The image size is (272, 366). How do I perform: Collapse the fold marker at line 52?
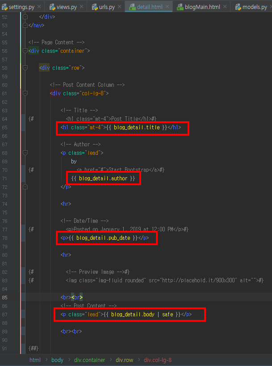25,17
